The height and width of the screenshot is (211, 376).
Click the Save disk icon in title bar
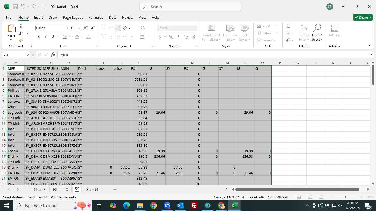(x=15, y=7)
